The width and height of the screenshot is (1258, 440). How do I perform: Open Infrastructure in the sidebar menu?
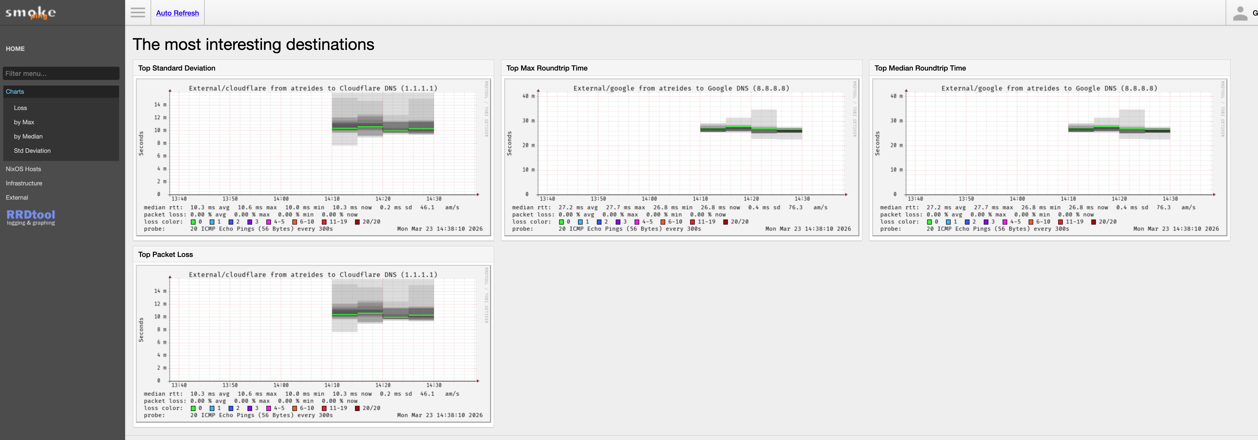coord(23,183)
